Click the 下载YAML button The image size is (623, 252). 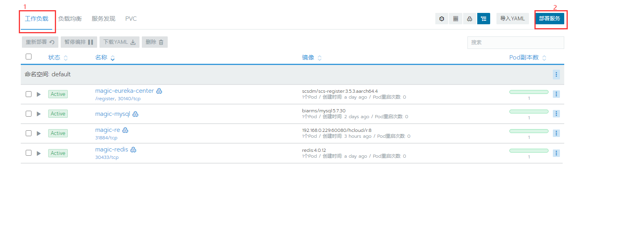[x=120, y=42]
